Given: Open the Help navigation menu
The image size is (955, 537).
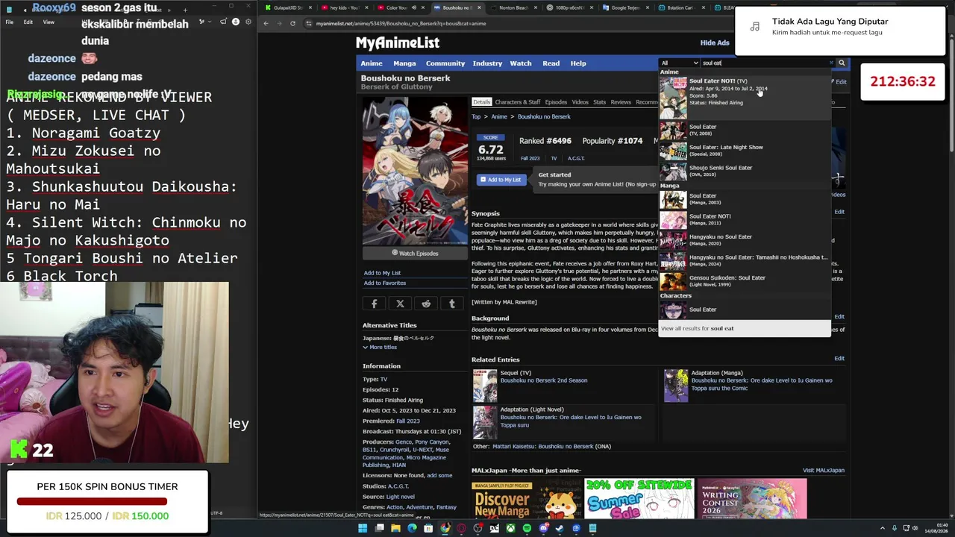Looking at the screenshot, I should click(578, 63).
